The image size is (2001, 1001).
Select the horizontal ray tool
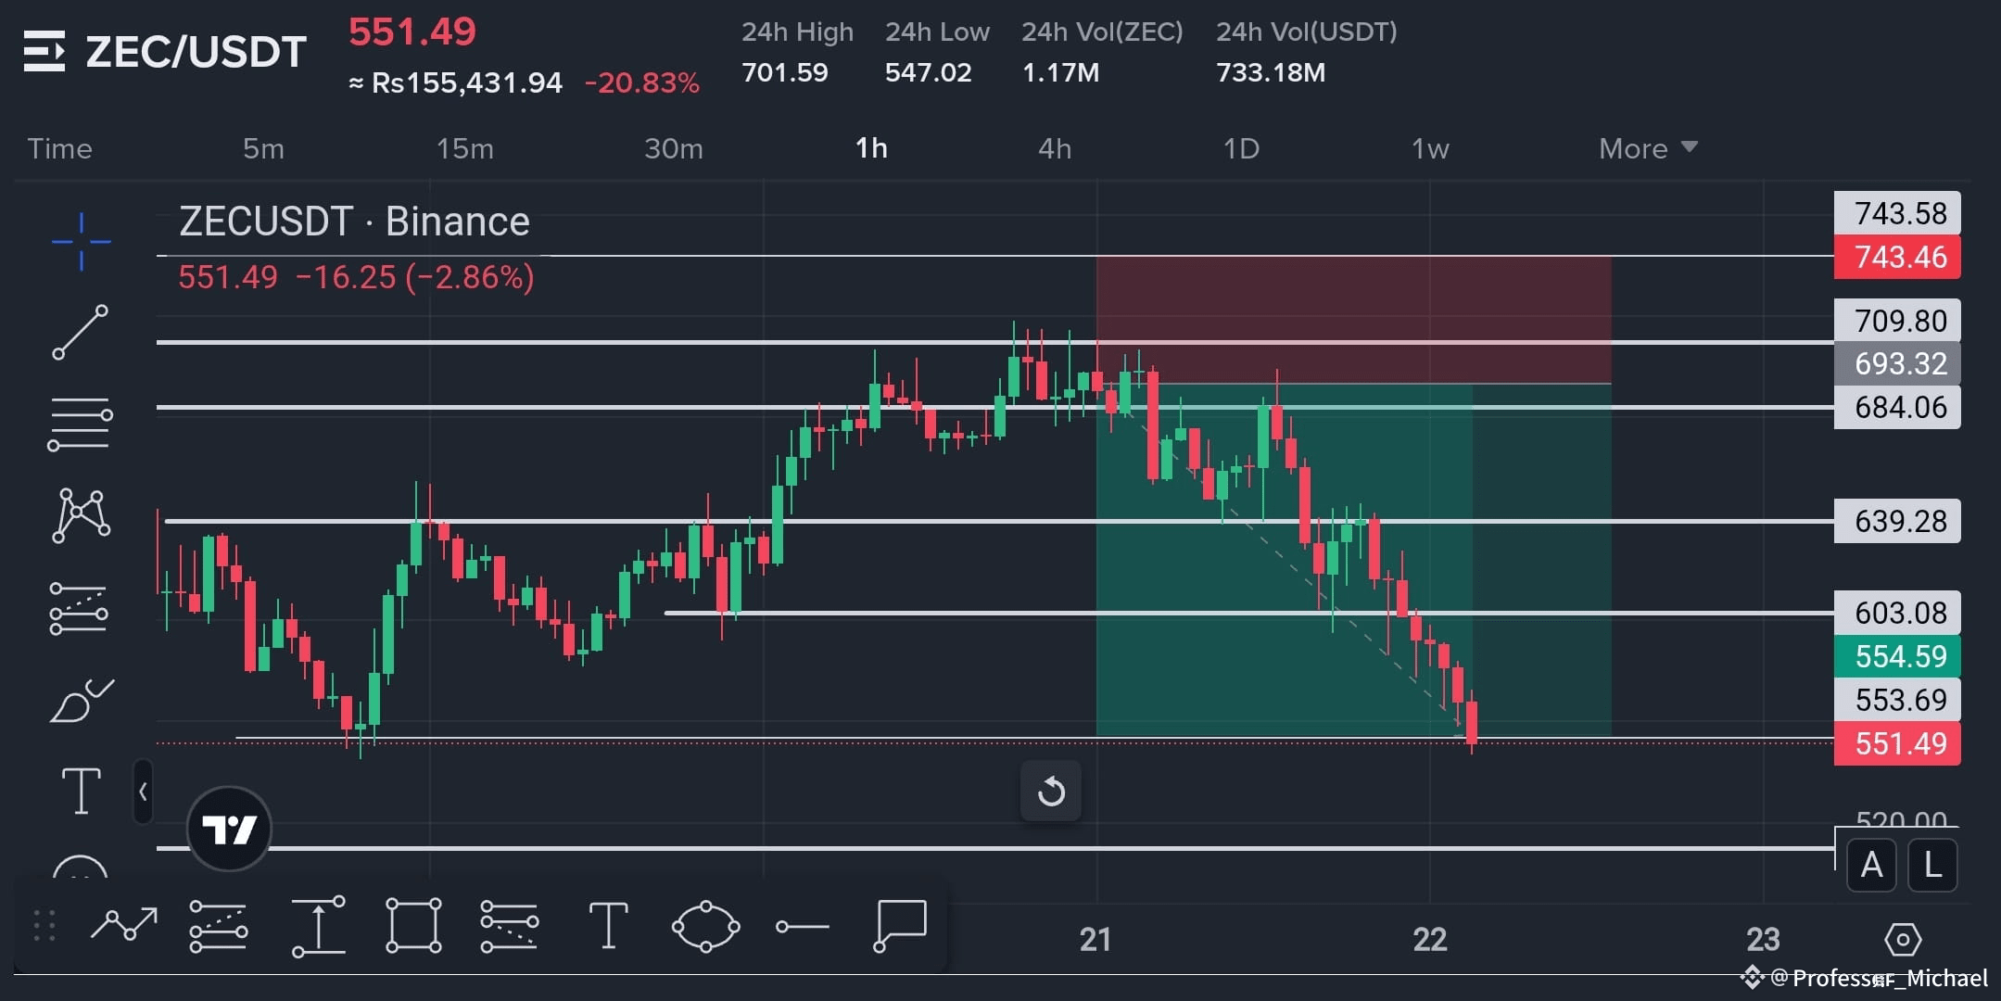[x=803, y=926]
